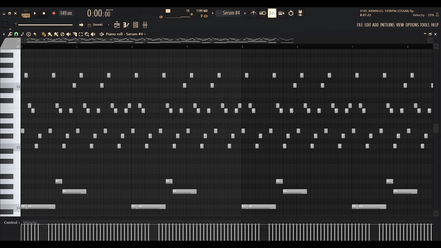This screenshot has width=441, height=248.
Task: Start playback with the play button
Action: pyautogui.click(x=35, y=13)
